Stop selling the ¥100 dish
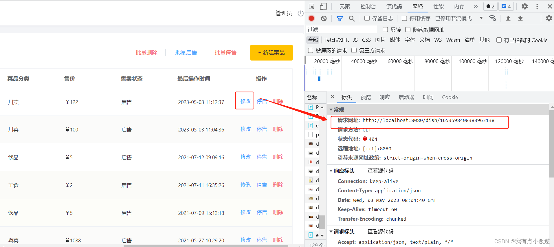The image size is (554, 247). [262, 129]
